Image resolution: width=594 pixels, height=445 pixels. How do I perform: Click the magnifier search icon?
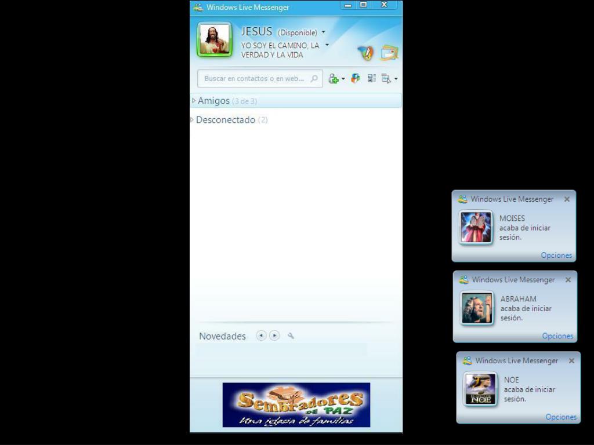point(314,79)
